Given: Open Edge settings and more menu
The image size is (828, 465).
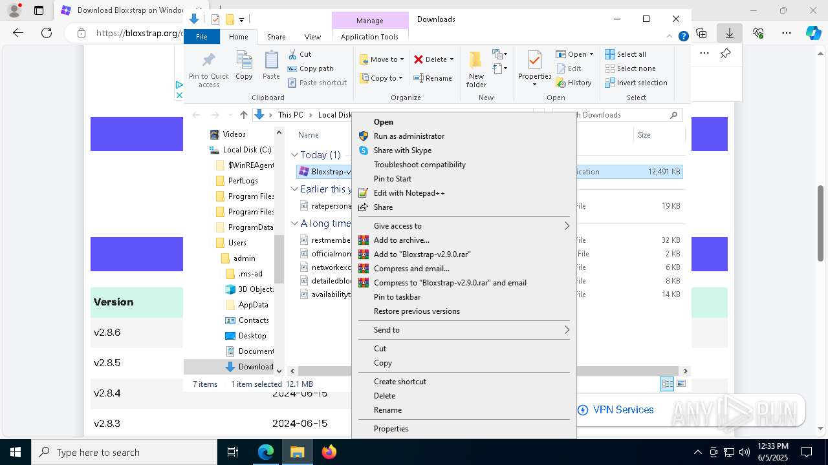Looking at the screenshot, I should 787,33.
